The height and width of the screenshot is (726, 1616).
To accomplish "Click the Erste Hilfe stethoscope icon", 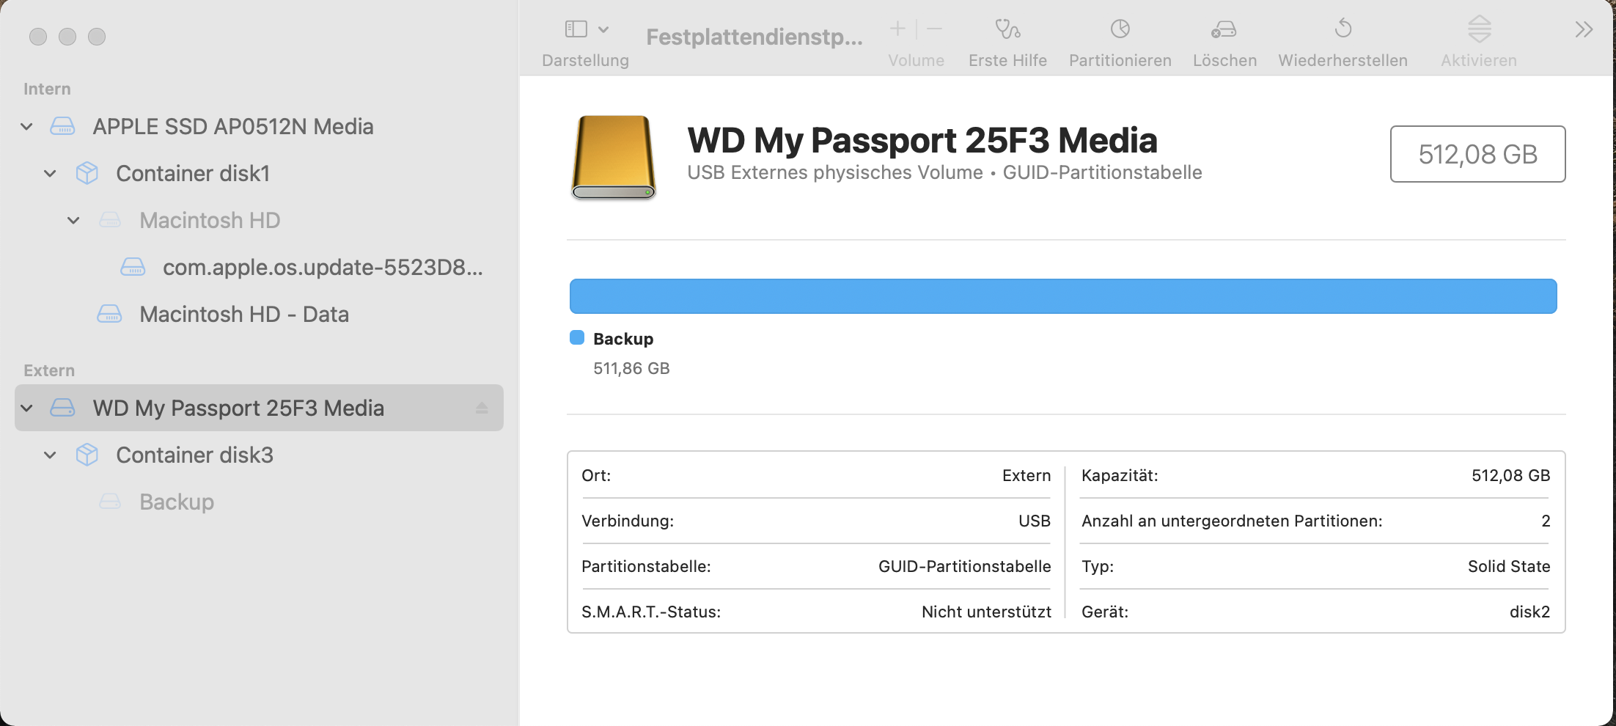I will point(1007,29).
